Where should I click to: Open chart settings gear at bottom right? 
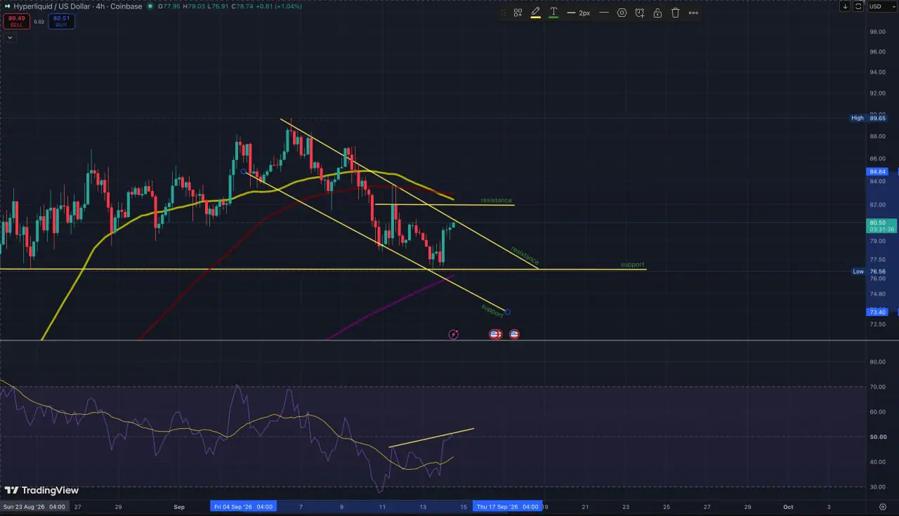coord(883,506)
